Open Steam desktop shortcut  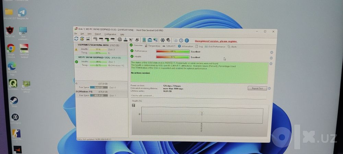coord(14,102)
